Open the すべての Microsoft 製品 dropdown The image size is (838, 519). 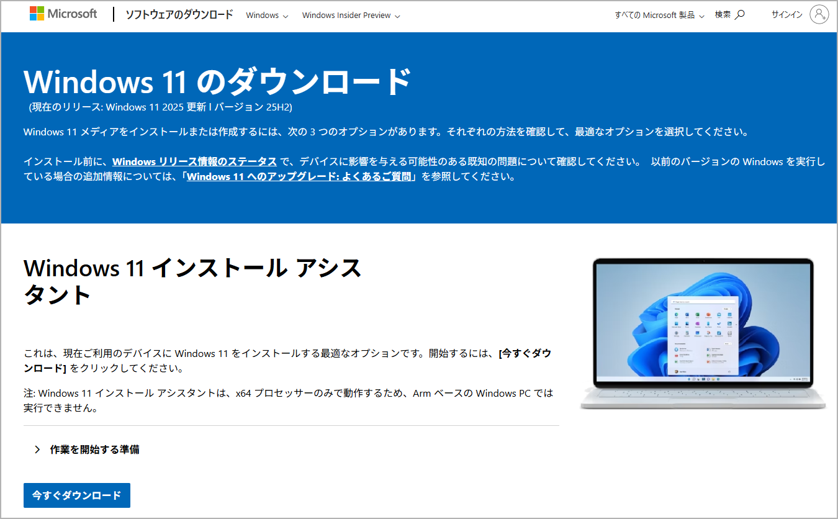(655, 14)
